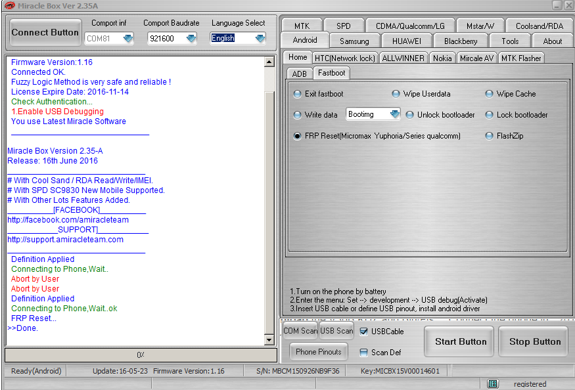Viewport: 575px width, 390px height.
Task: Open the HUAWEI tab
Action: point(407,41)
